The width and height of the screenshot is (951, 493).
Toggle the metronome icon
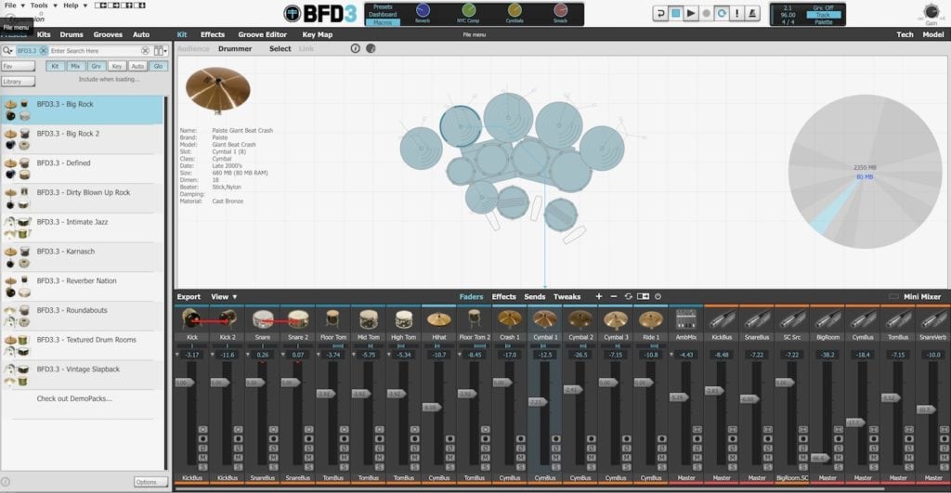coord(752,13)
